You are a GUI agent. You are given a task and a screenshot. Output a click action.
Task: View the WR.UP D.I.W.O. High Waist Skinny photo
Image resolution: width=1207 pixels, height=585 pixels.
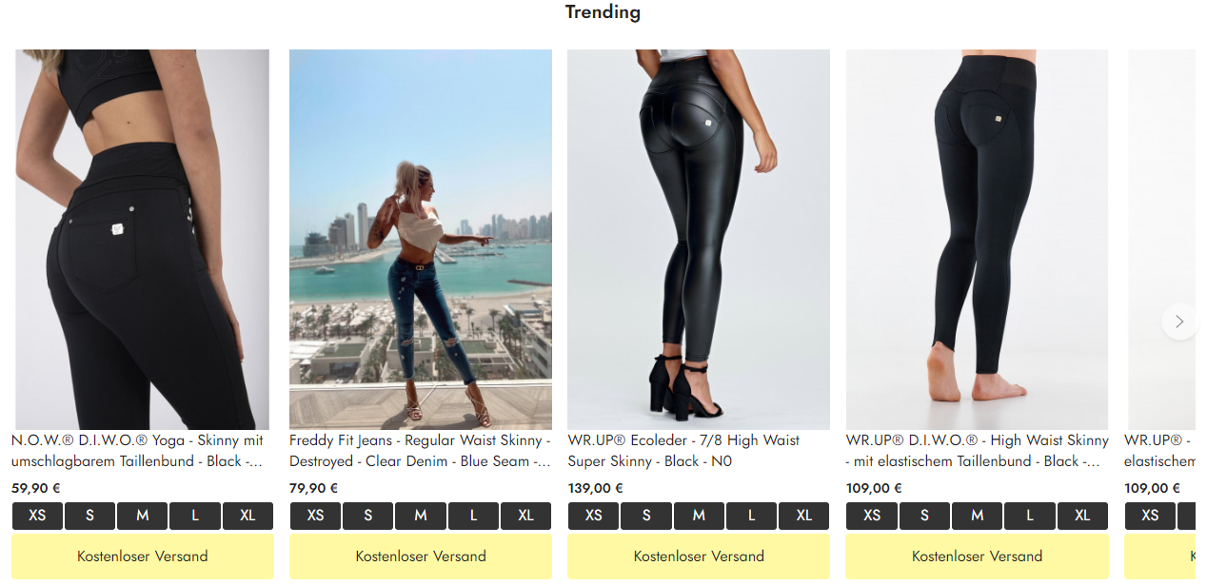[977, 240]
